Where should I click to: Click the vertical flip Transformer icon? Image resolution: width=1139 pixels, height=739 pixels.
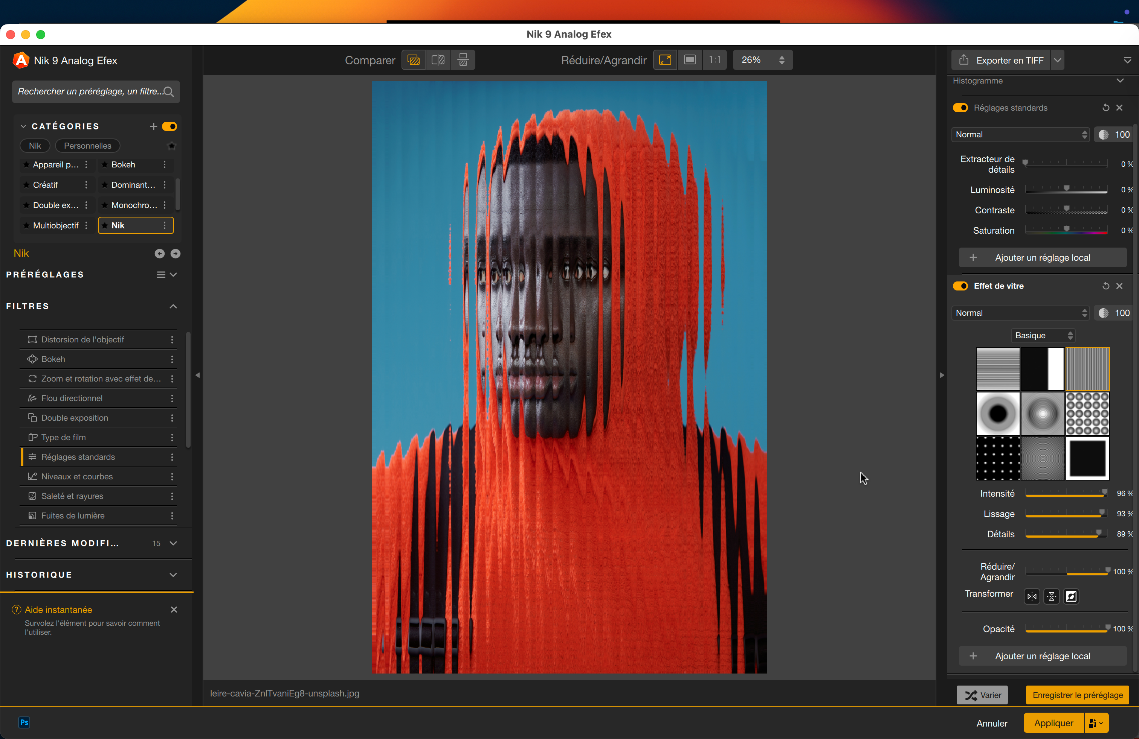click(x=1051, y=596)
